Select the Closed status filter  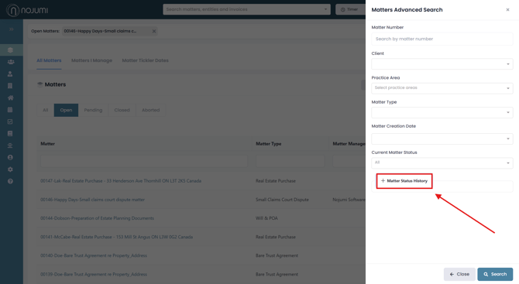click(x=122, y=110)
